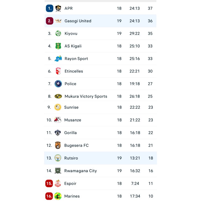Click the blue rank 1 position badge
201x201 pixels.
(50, 8)
